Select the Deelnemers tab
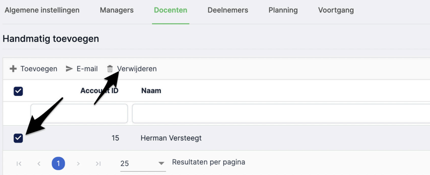This screenshot has width=430, height=175. (x=228, y=10)
